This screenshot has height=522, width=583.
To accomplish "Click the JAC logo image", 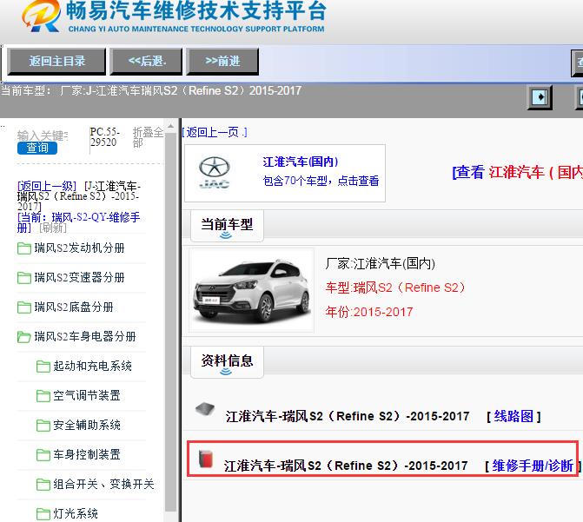I will (214, 173).
